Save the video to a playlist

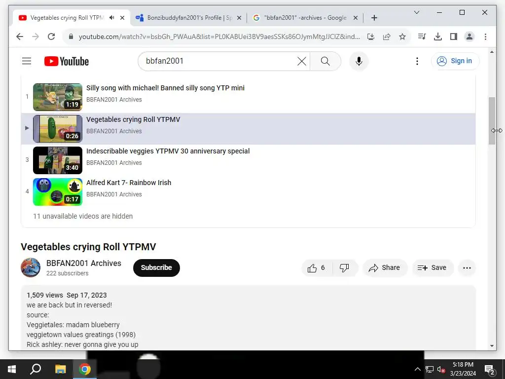point(432,268)
